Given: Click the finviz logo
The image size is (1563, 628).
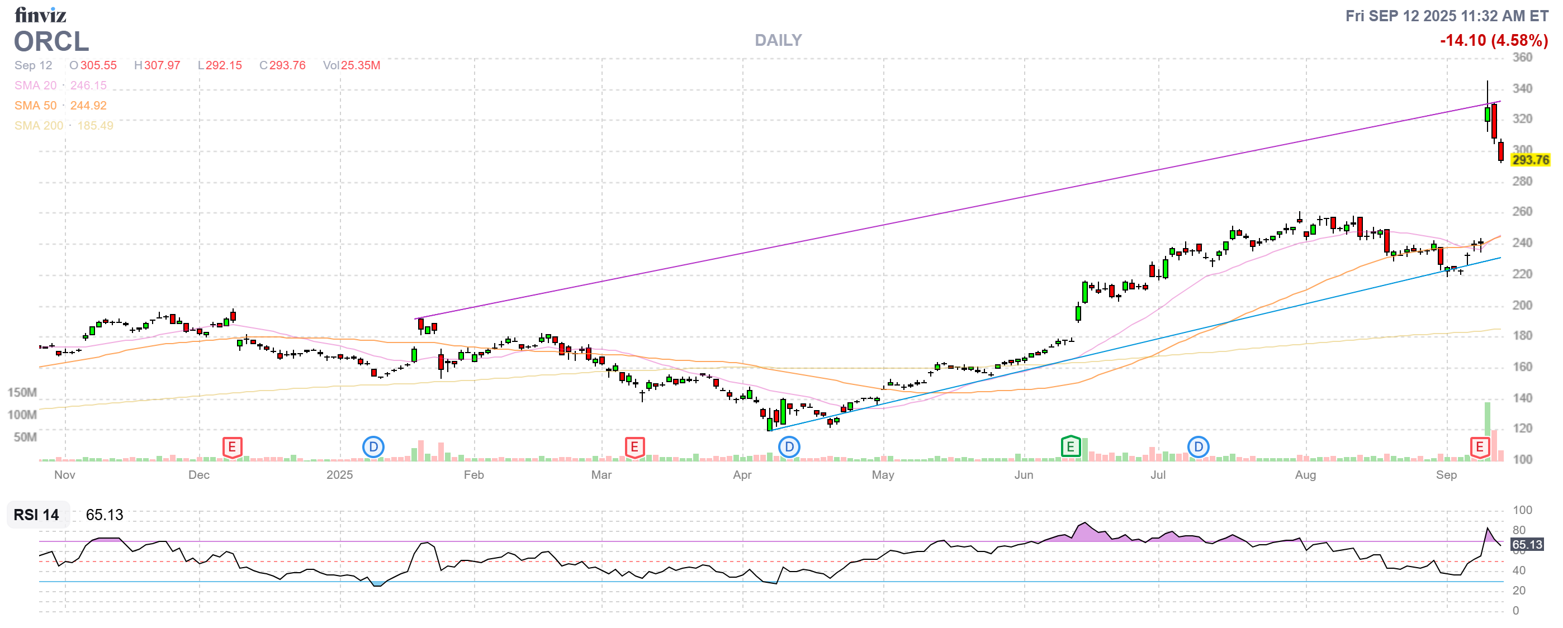Looking at the screenshot, I should pos(40,15).
